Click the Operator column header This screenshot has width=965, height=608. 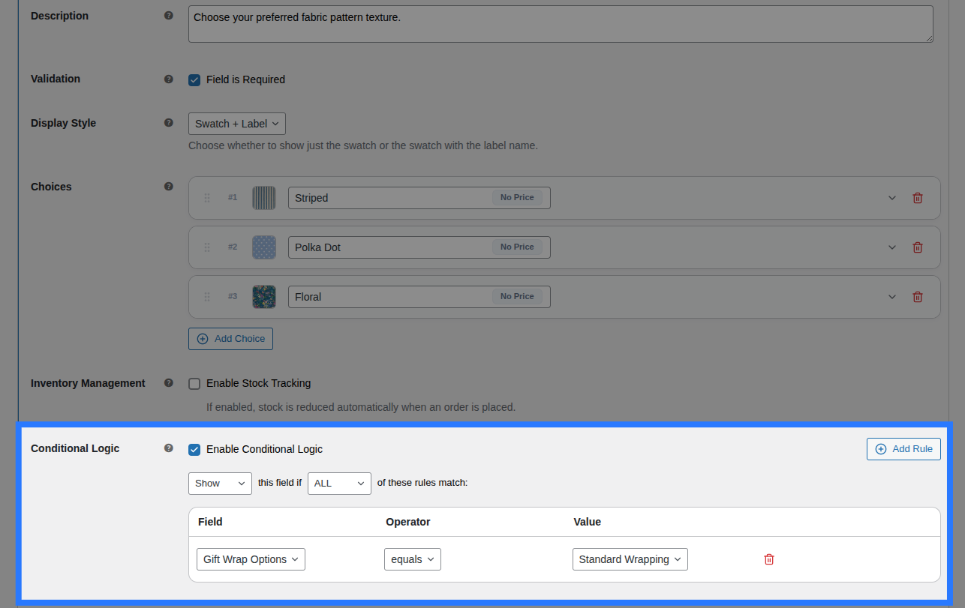(408, 522)
